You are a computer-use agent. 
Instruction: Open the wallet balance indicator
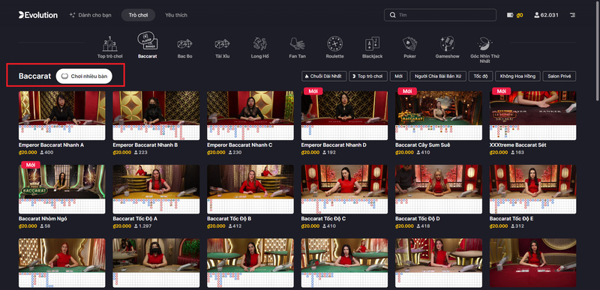514,15
